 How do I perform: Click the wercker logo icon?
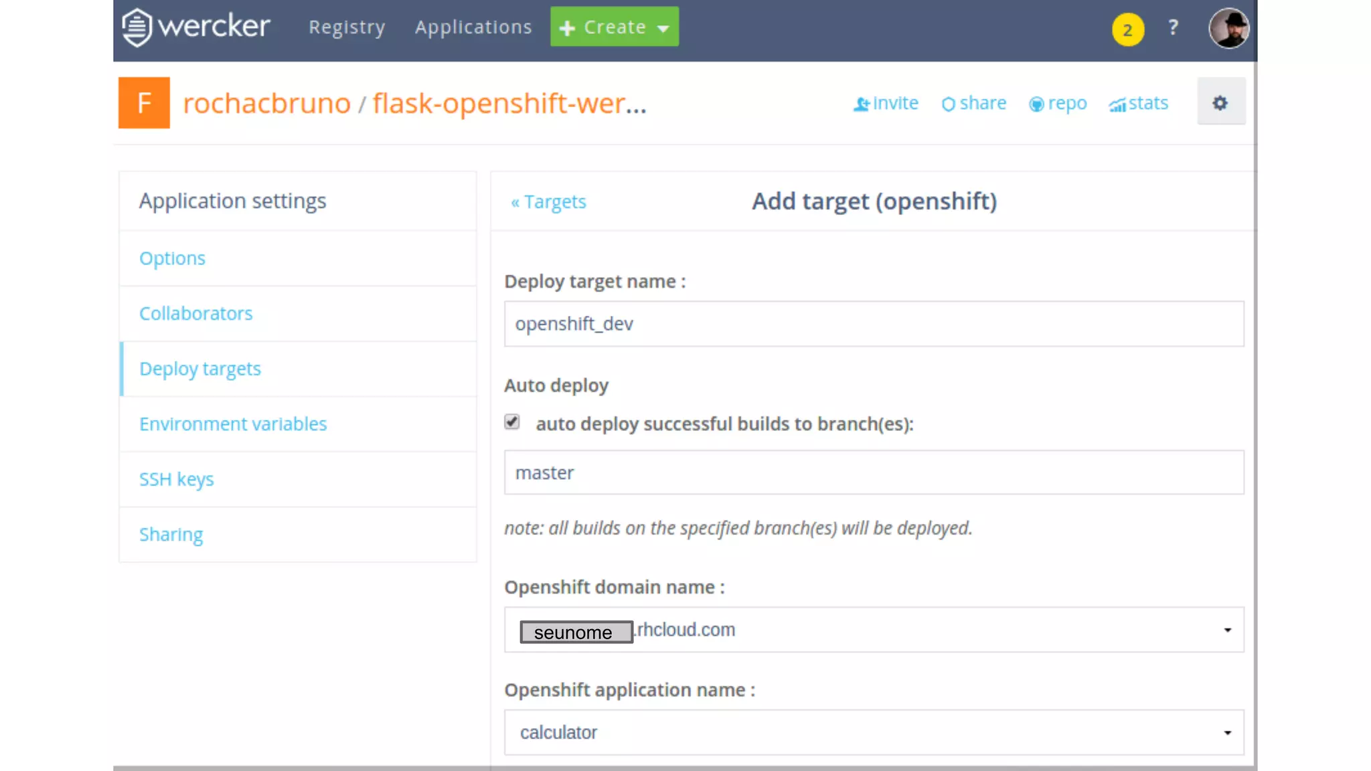(137, 27)
